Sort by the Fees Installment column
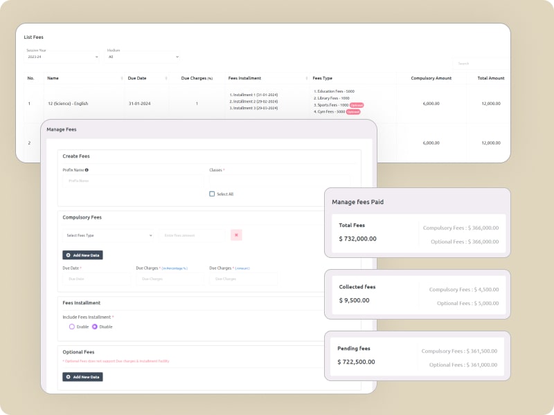This screenshot has width=554, height=415. (306, 78)
